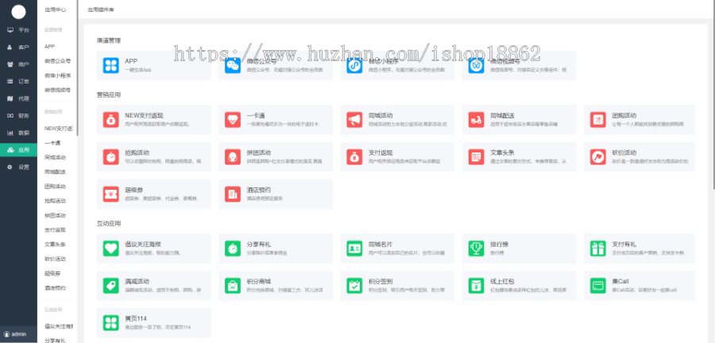Select 支付返现 in the sidebar list
Image resolution: width=715 pixels, height=343 pixels.
point(55,230)
